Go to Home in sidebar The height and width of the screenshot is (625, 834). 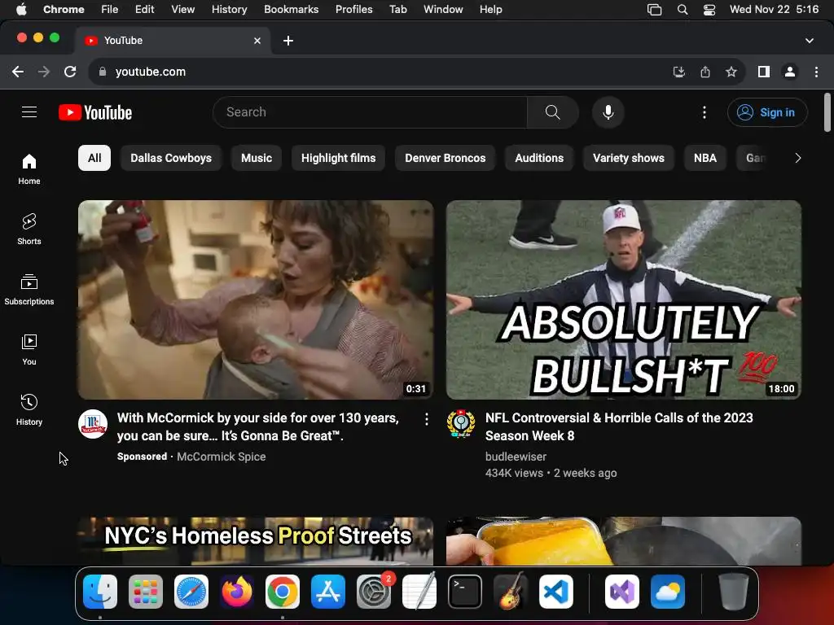29,169
